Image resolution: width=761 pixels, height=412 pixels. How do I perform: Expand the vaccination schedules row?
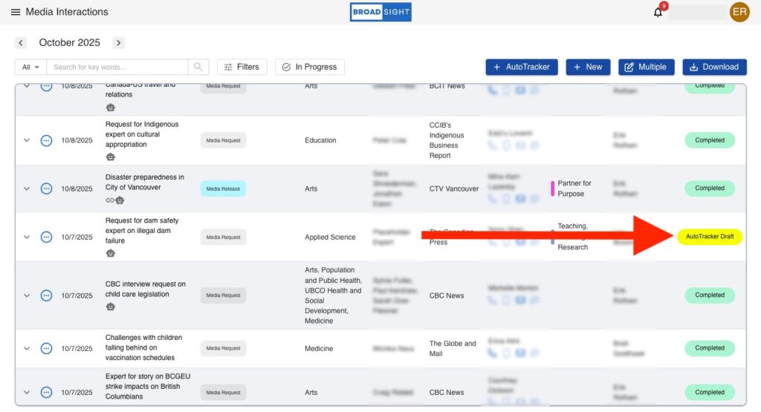pos(27,348)
